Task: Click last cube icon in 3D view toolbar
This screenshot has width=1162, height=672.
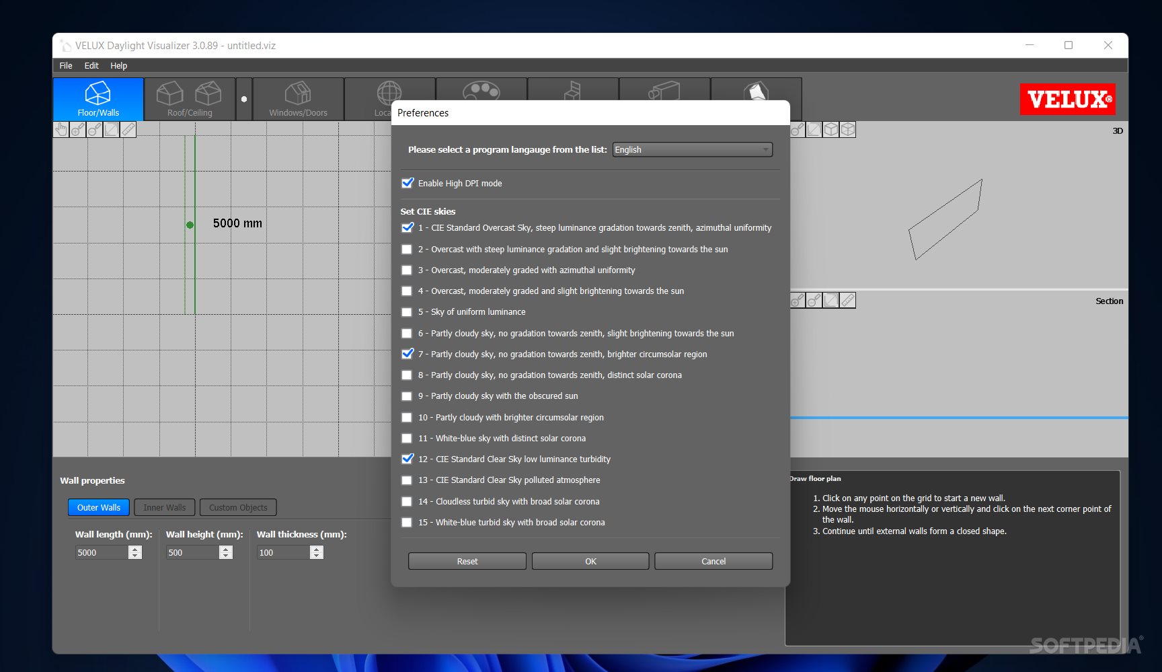Action: [x=848, y=129]
